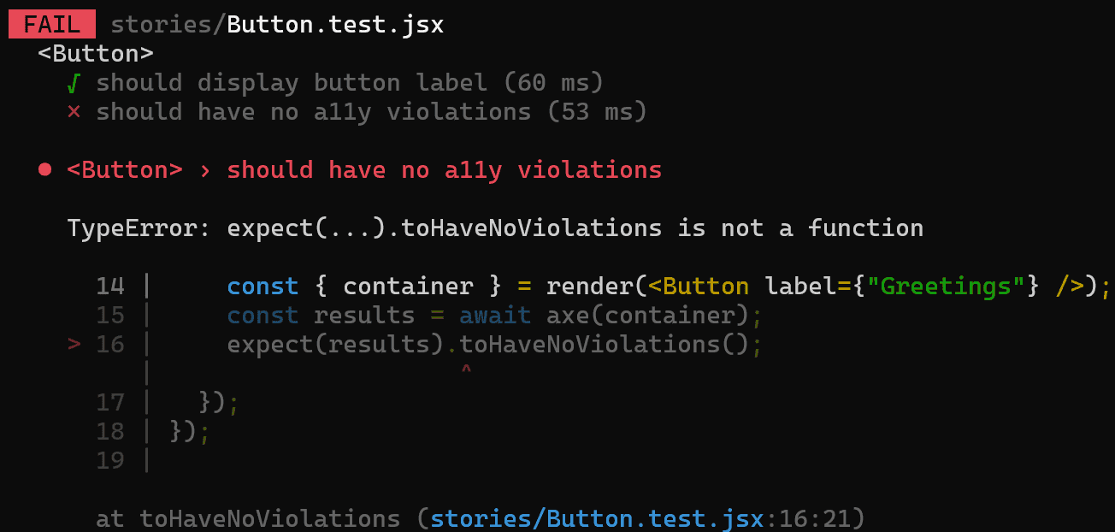Select the <Button> describe block title
The image size is (1115, 532).
96,54
